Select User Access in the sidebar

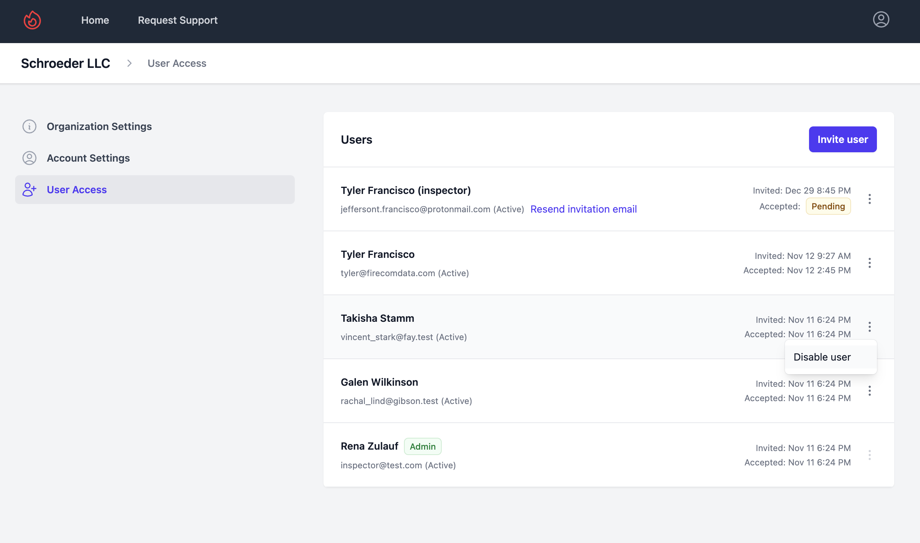76,190
